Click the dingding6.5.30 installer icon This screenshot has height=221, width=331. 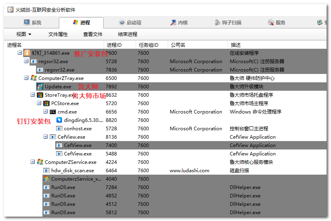point(59,120)
